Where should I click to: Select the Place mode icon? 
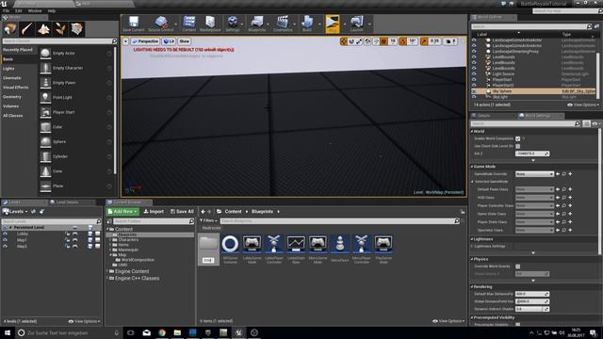click(x=10, y=29)
